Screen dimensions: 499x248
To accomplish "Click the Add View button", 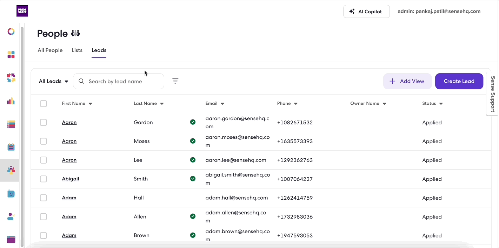I will [x=407, y=81].
